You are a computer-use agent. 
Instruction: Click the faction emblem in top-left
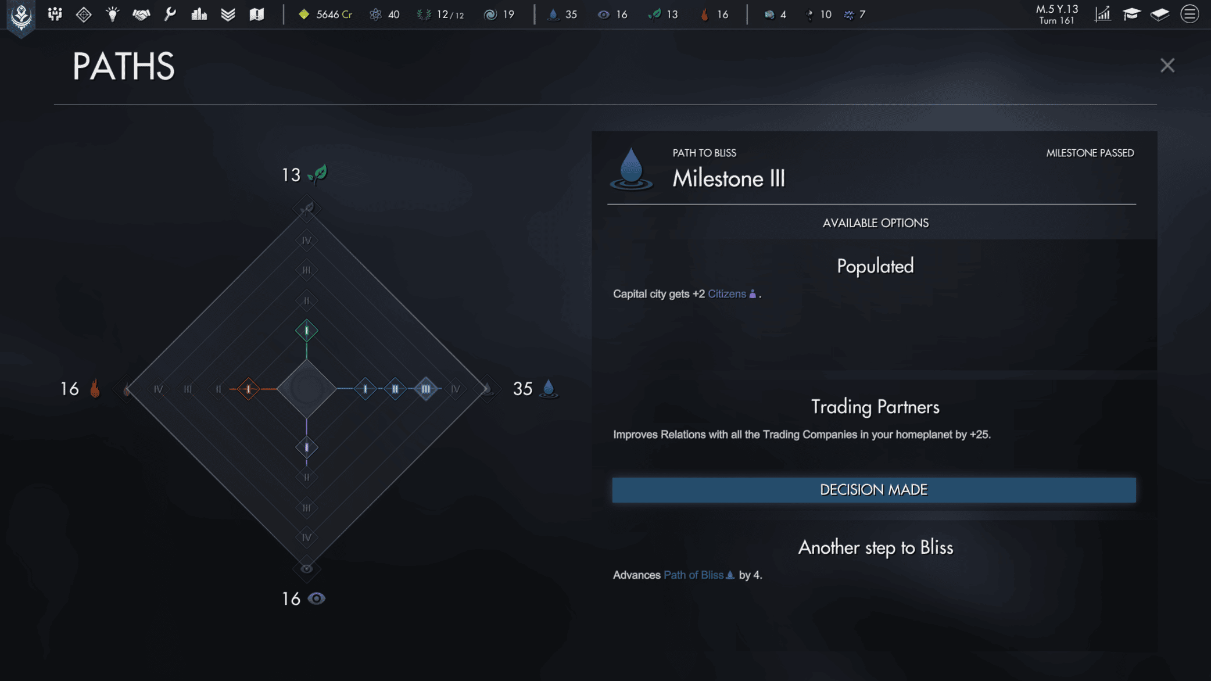(22, 16)
